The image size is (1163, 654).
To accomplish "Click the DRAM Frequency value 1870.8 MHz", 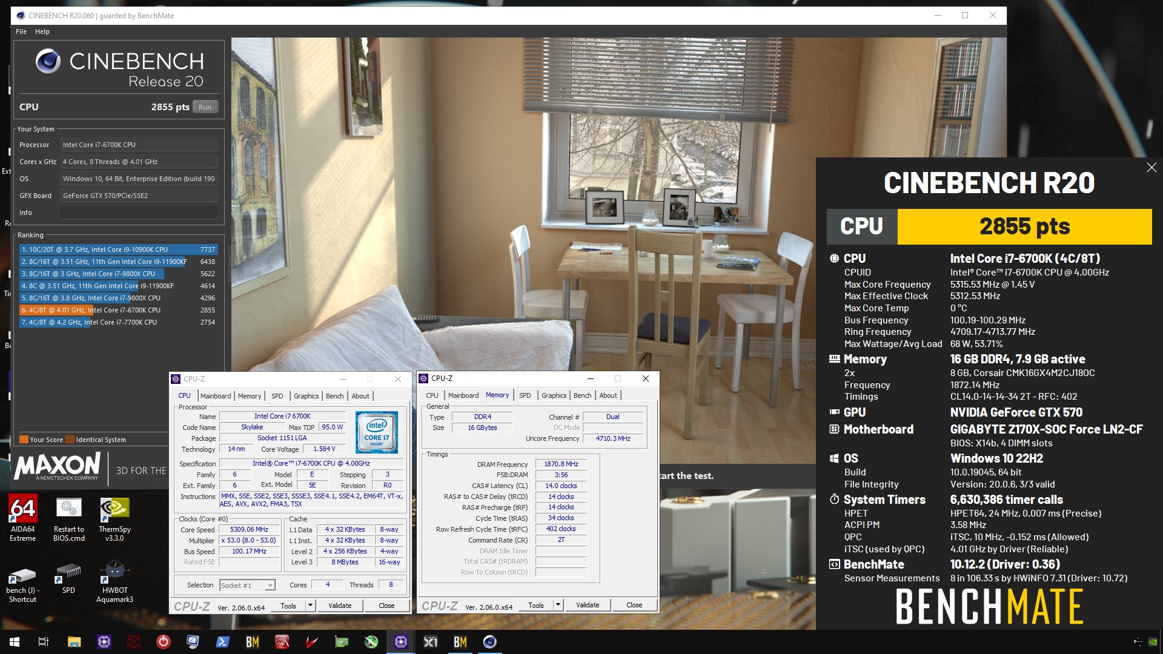I will [561, 464].
